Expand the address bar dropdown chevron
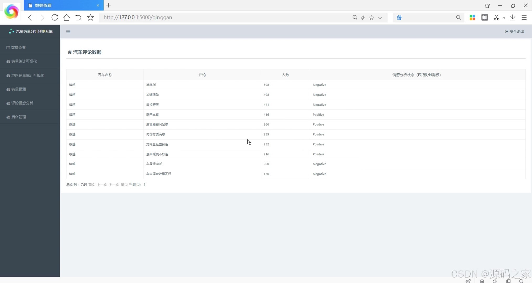 [x=380, y=18]
